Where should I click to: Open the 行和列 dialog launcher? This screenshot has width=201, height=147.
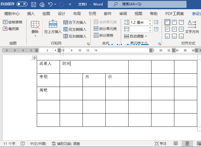[x=88, y=44]
